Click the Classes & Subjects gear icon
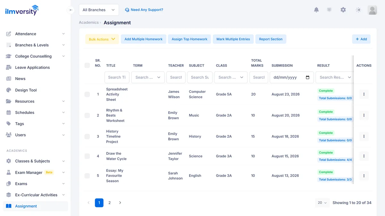385x216 pixels. click(9, 161)
